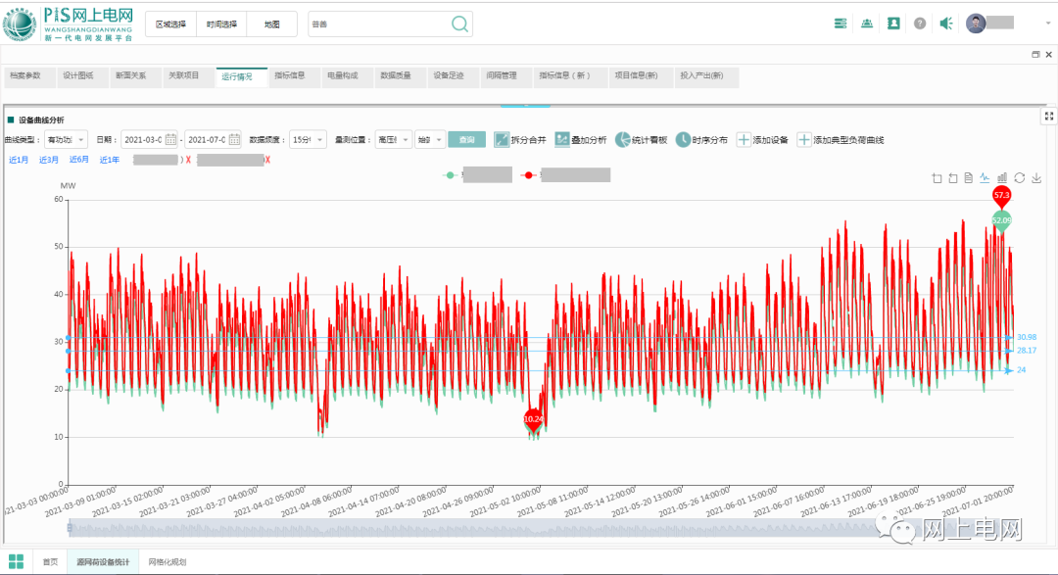Open the chart data view icon
1058x575 pixels.
[968, 178]
